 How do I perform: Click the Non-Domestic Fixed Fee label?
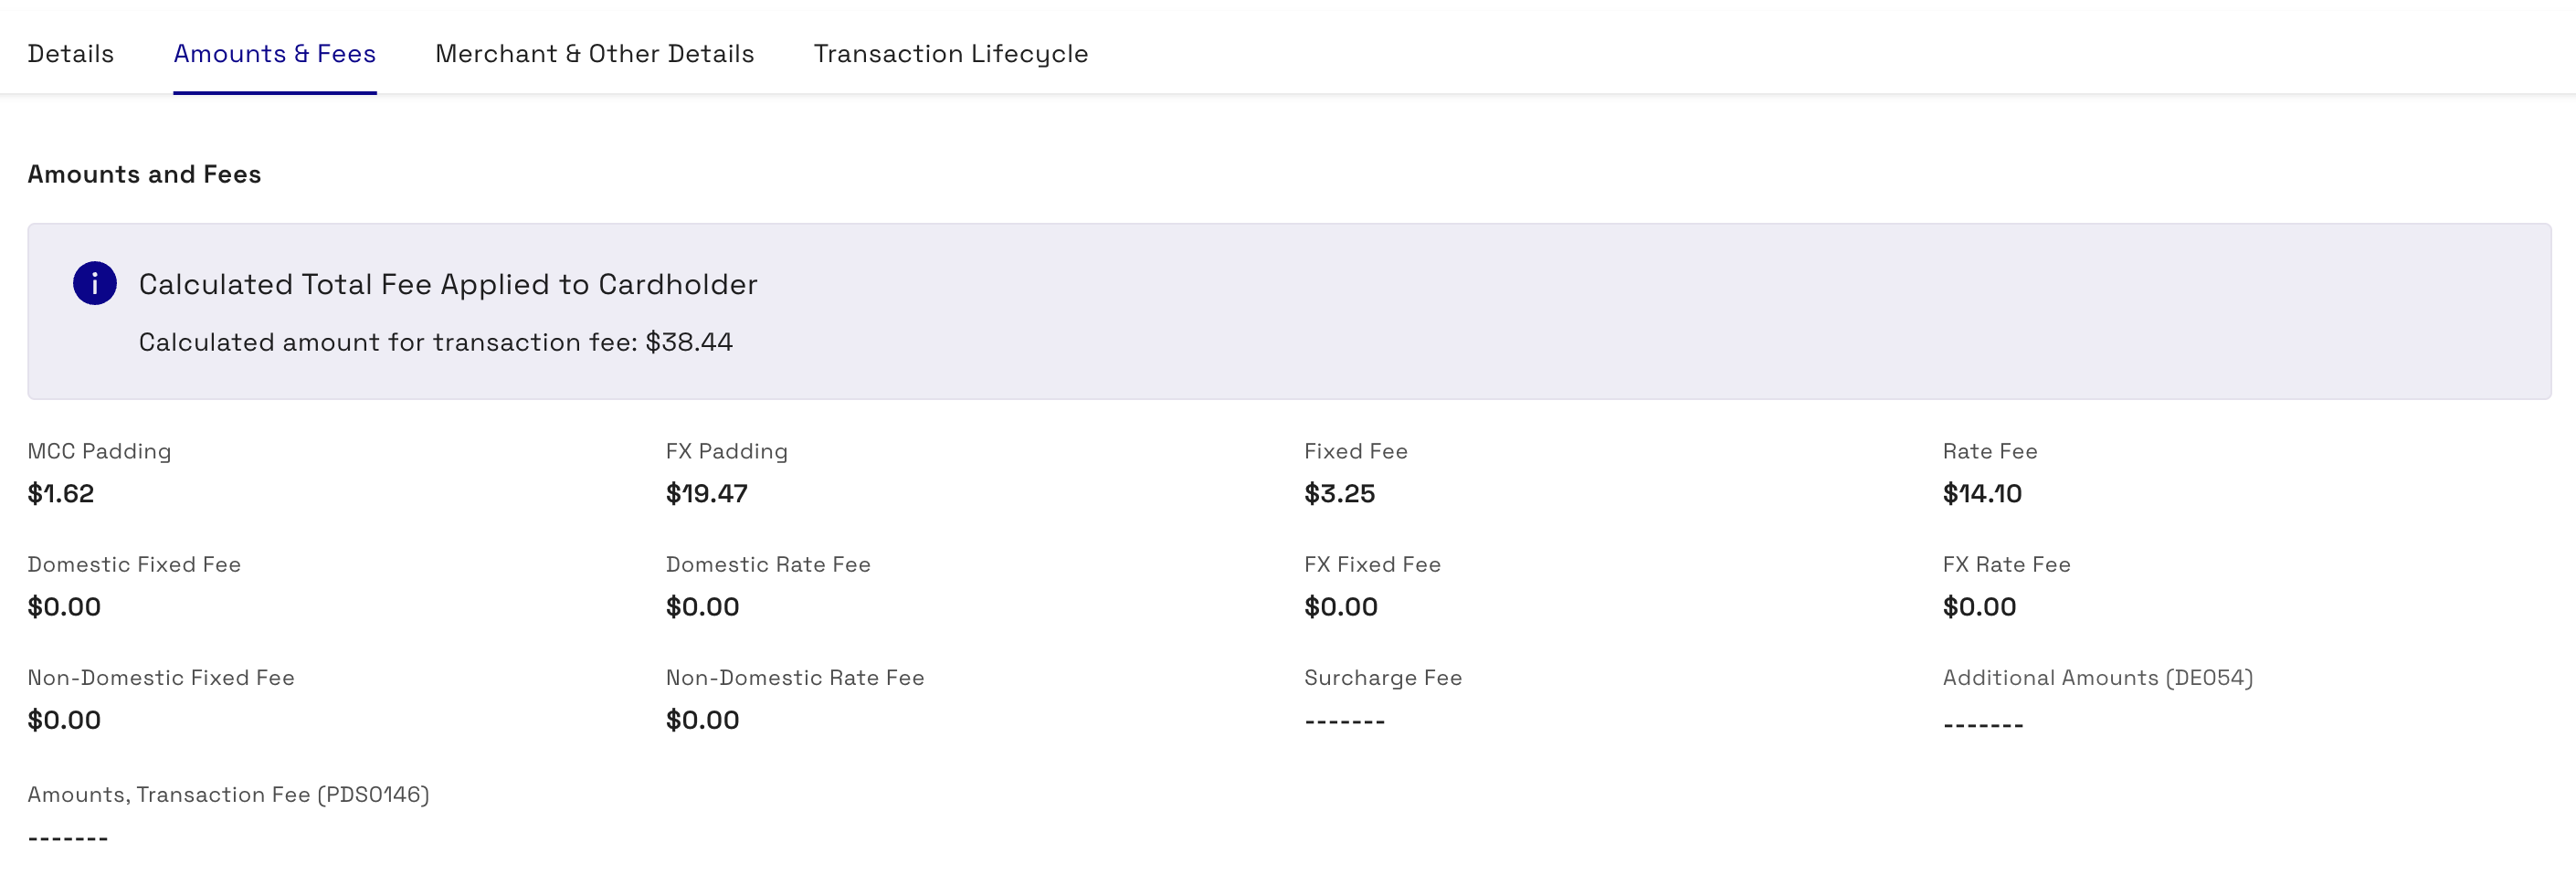pyautogui.click(x=161, y=677)
